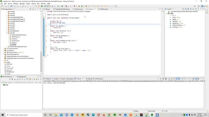Expand the Maven Dependencies node
This screenshot has height=117, width=209.
coord(4,54)
